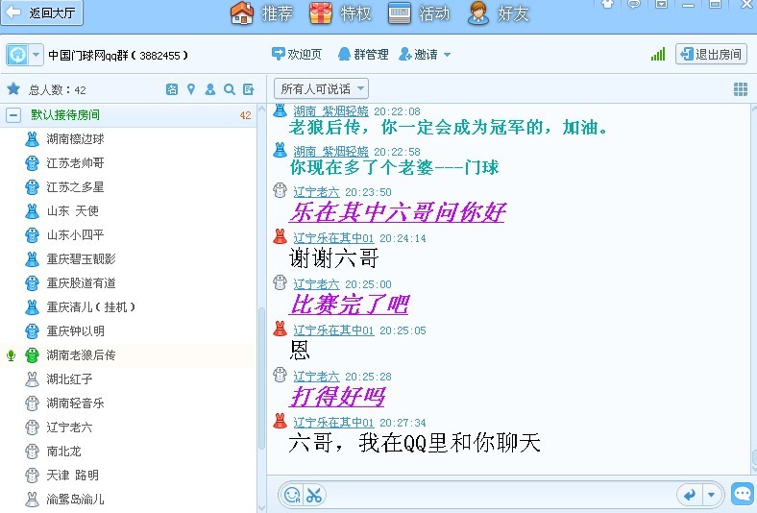
Task: Switch to the 好友 tab
Action: 498,13
